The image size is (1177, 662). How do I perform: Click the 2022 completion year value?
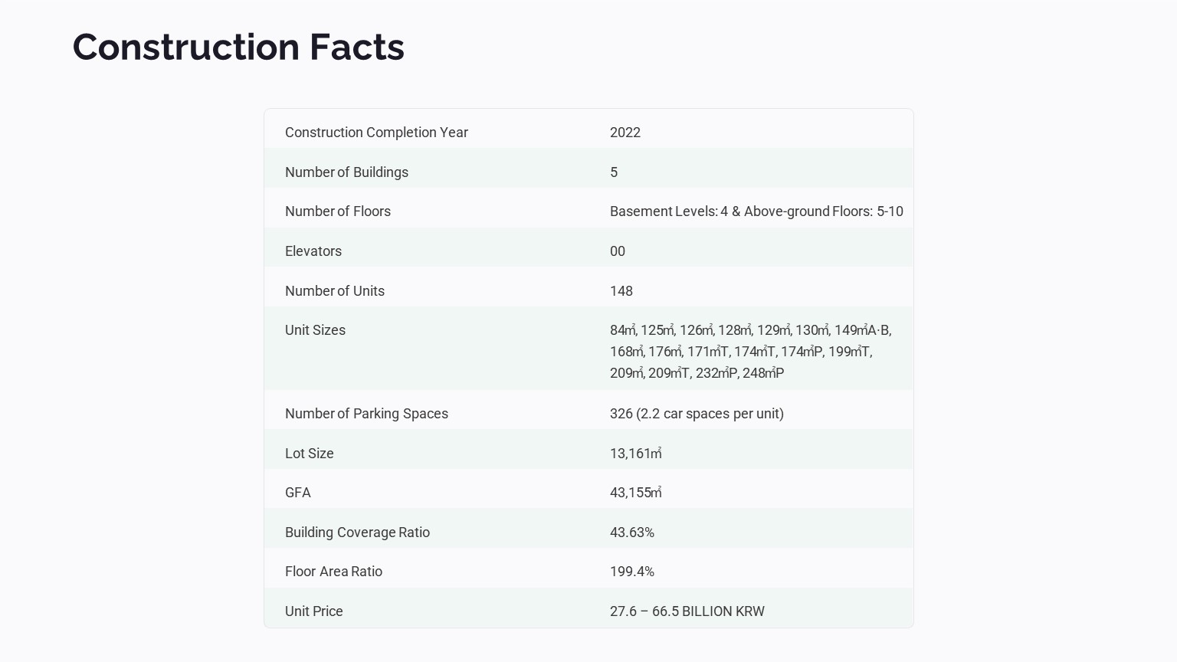click(x=625, y=133)
